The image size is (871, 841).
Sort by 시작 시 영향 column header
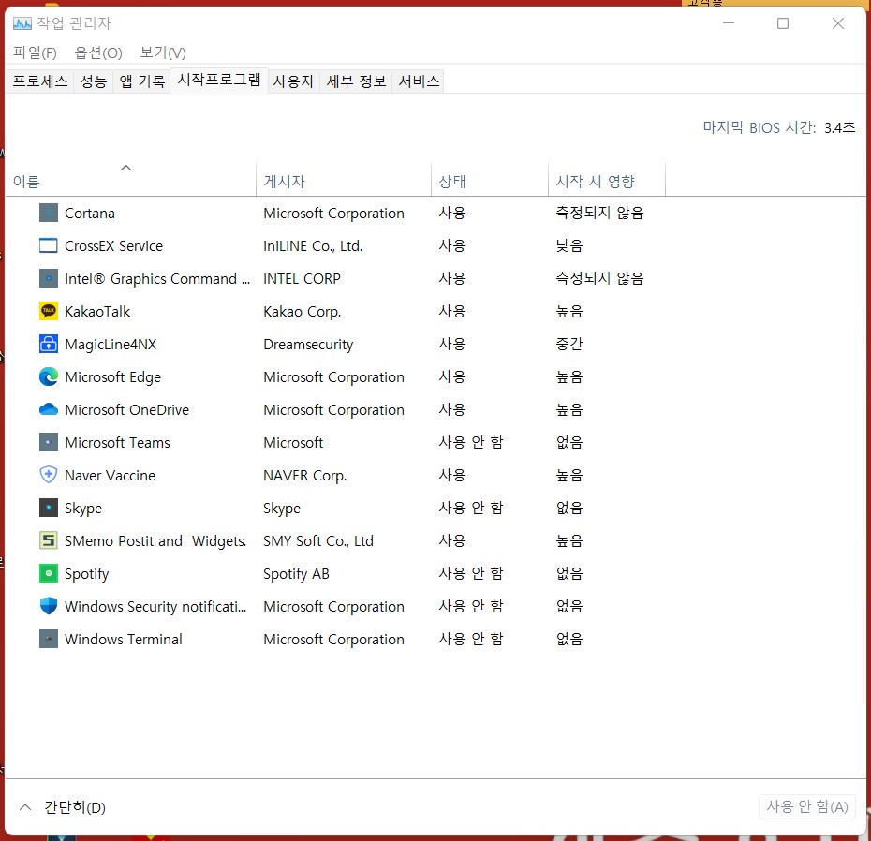607,179
